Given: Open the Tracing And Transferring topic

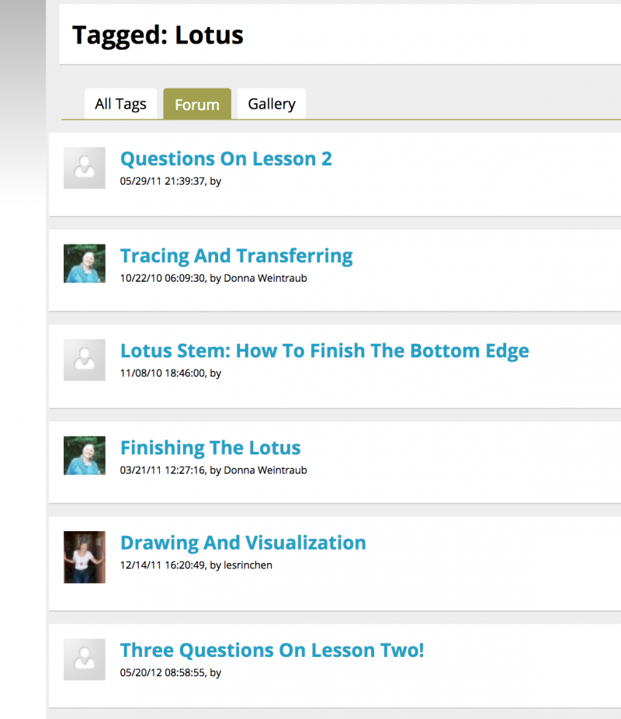Looking at the screenshot, I should 236,255.
